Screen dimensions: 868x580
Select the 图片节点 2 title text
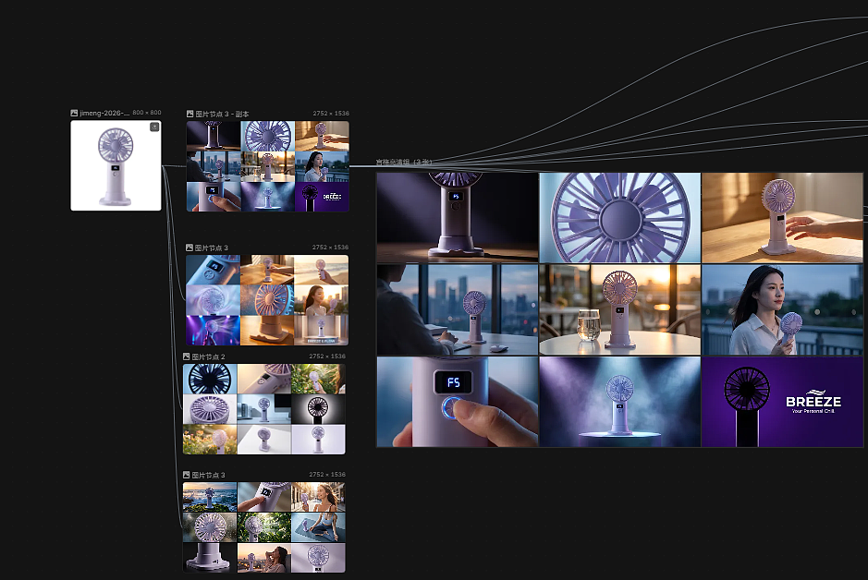tap(209, 356)
